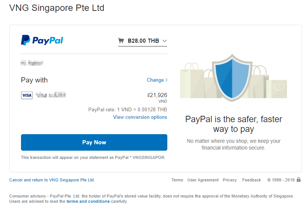Expand the ฿28.00 THB order summary
The height and width of the screenshot is (208, 308).
coord(143,41)
